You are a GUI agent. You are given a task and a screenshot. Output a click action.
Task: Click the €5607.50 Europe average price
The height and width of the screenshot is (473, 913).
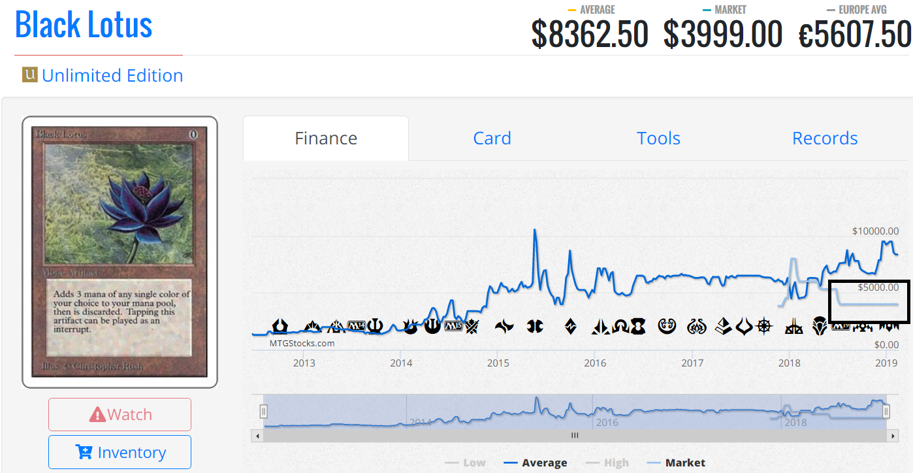point(855,34)
